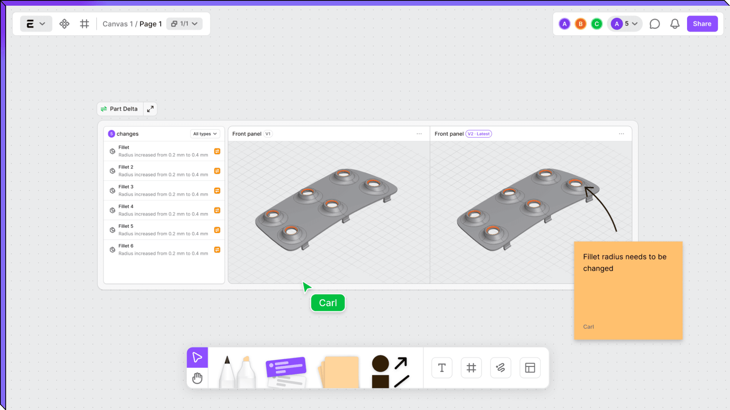Viewport: 730px width, 410px height.
Task: Open Canvas 1 breadcrumb
Action: coord(117,24)
